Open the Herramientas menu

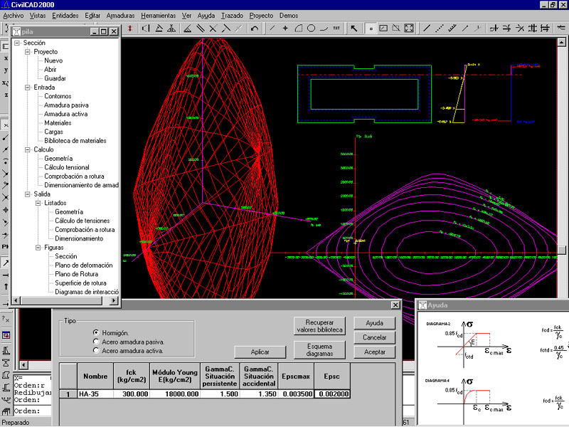click(x=159, y=15)
